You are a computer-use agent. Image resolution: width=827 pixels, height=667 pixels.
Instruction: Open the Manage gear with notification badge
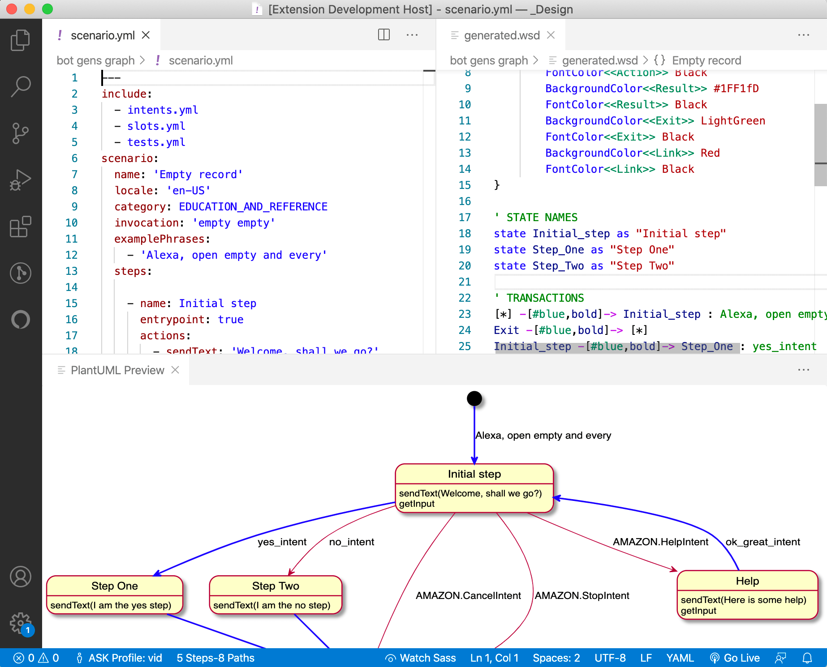click(x=20, y=624)
